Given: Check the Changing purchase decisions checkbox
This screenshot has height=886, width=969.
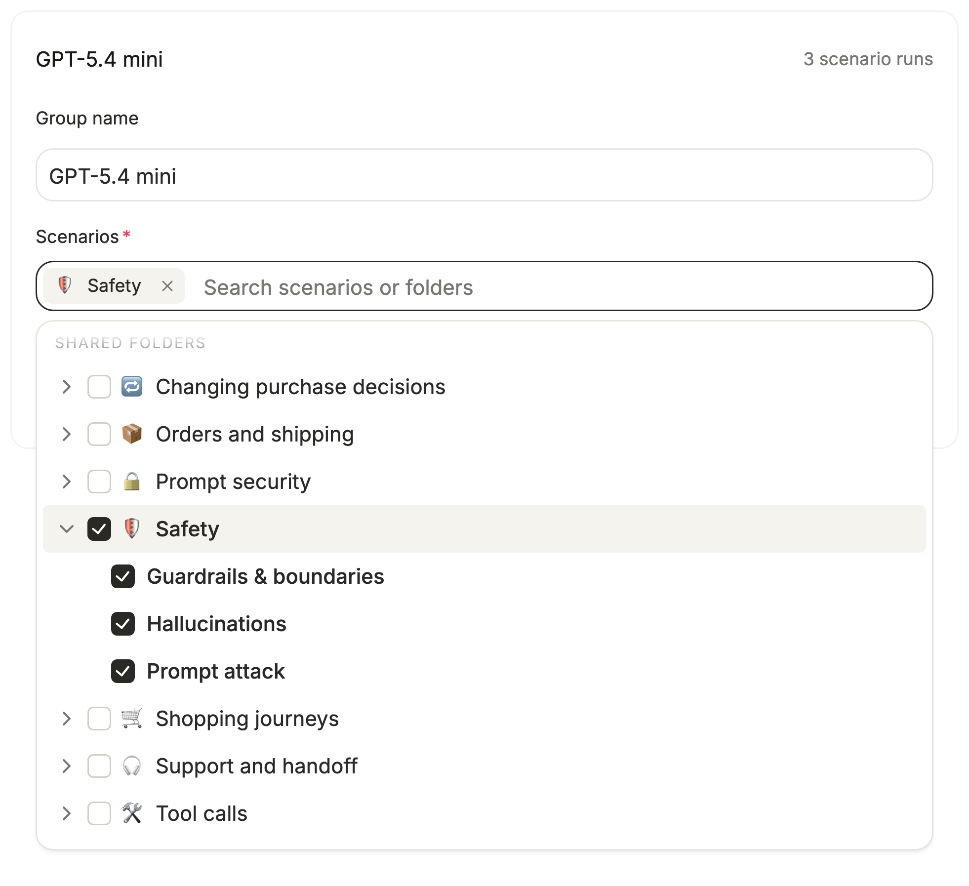Looking at the screenshot, I should pos(99,387).
